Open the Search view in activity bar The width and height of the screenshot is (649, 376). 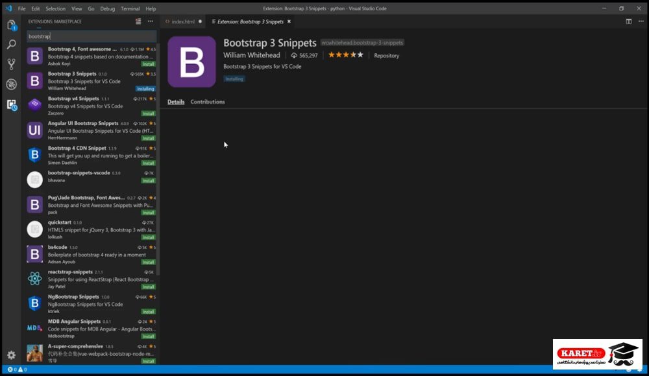12,44
